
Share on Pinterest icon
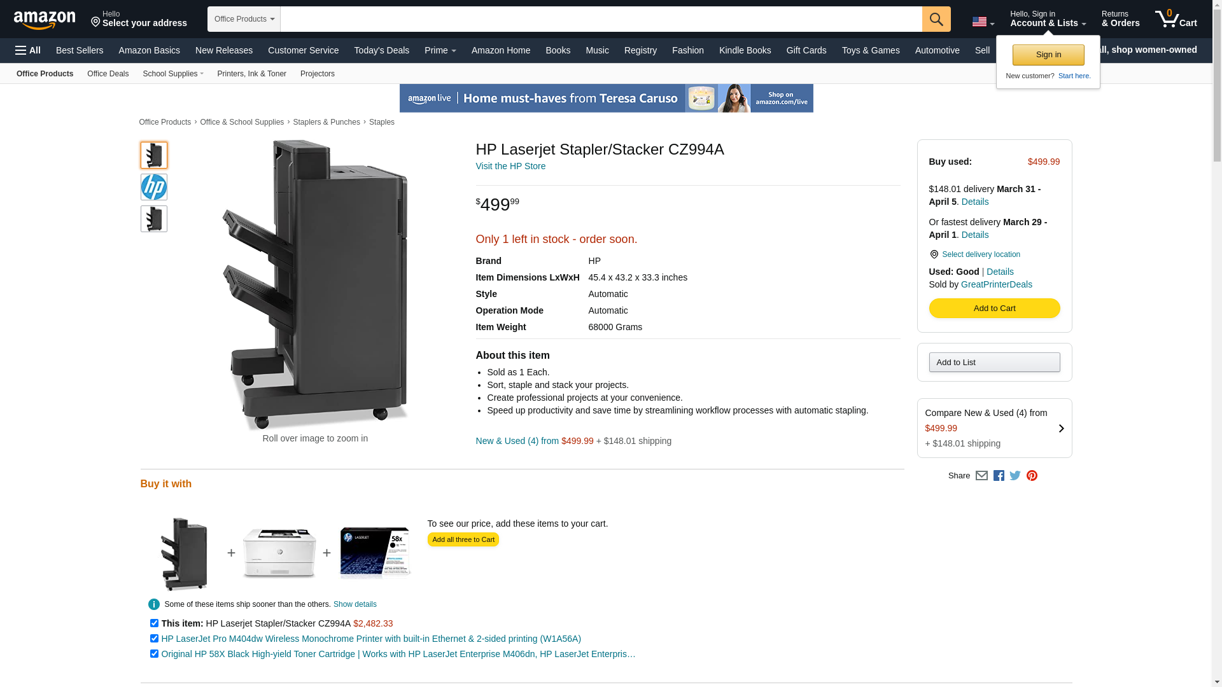pyautogui.click(x=1032, y=476)
